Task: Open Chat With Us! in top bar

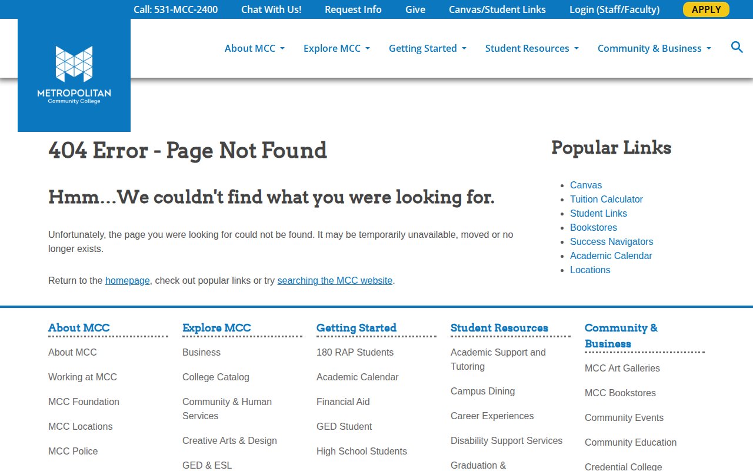Action: [271, 9]
